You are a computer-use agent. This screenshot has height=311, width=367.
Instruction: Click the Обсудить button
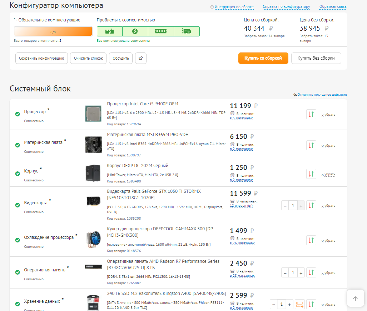click(x=120, y=58)
